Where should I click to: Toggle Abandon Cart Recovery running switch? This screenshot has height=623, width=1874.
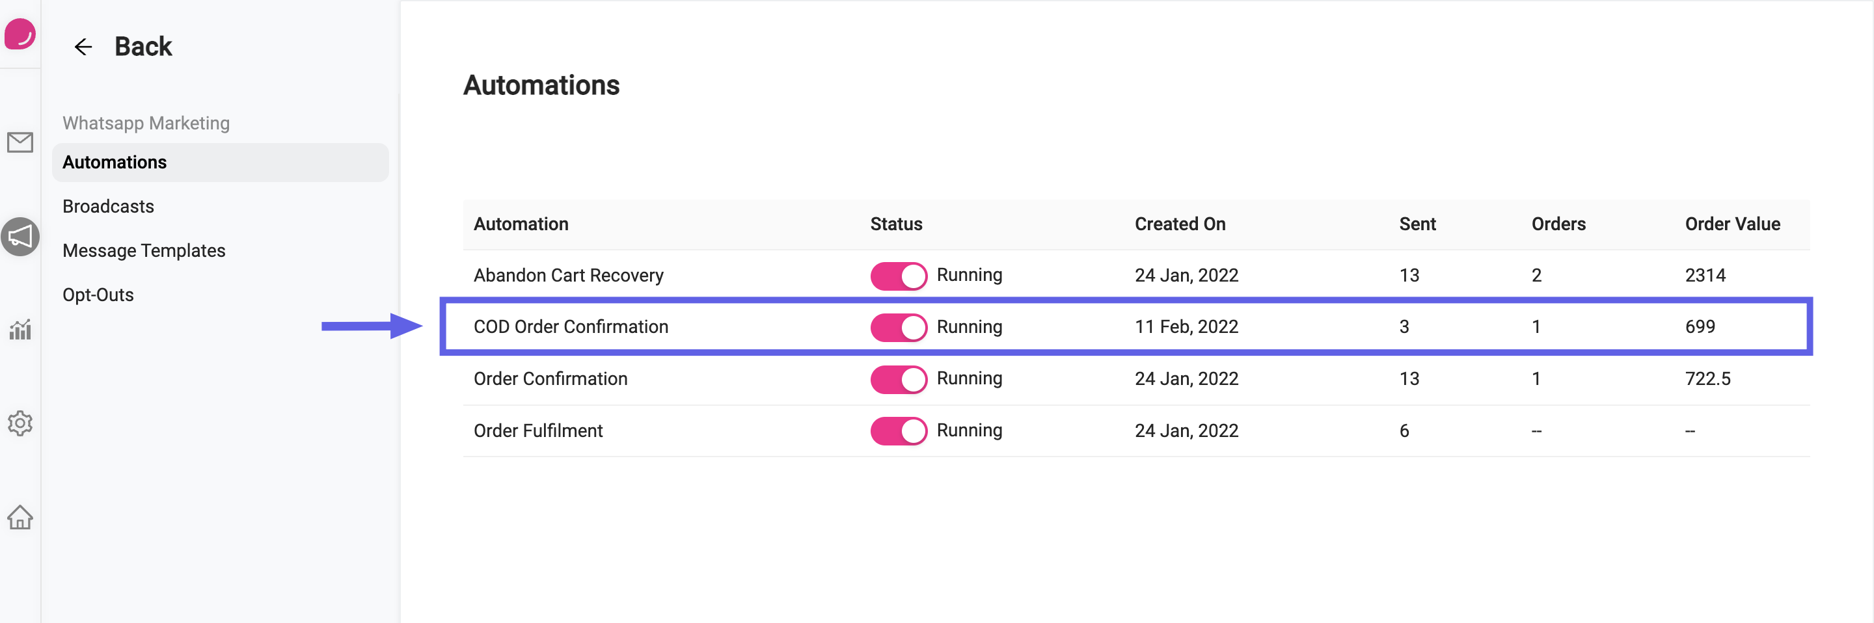[x=899, y=276]
